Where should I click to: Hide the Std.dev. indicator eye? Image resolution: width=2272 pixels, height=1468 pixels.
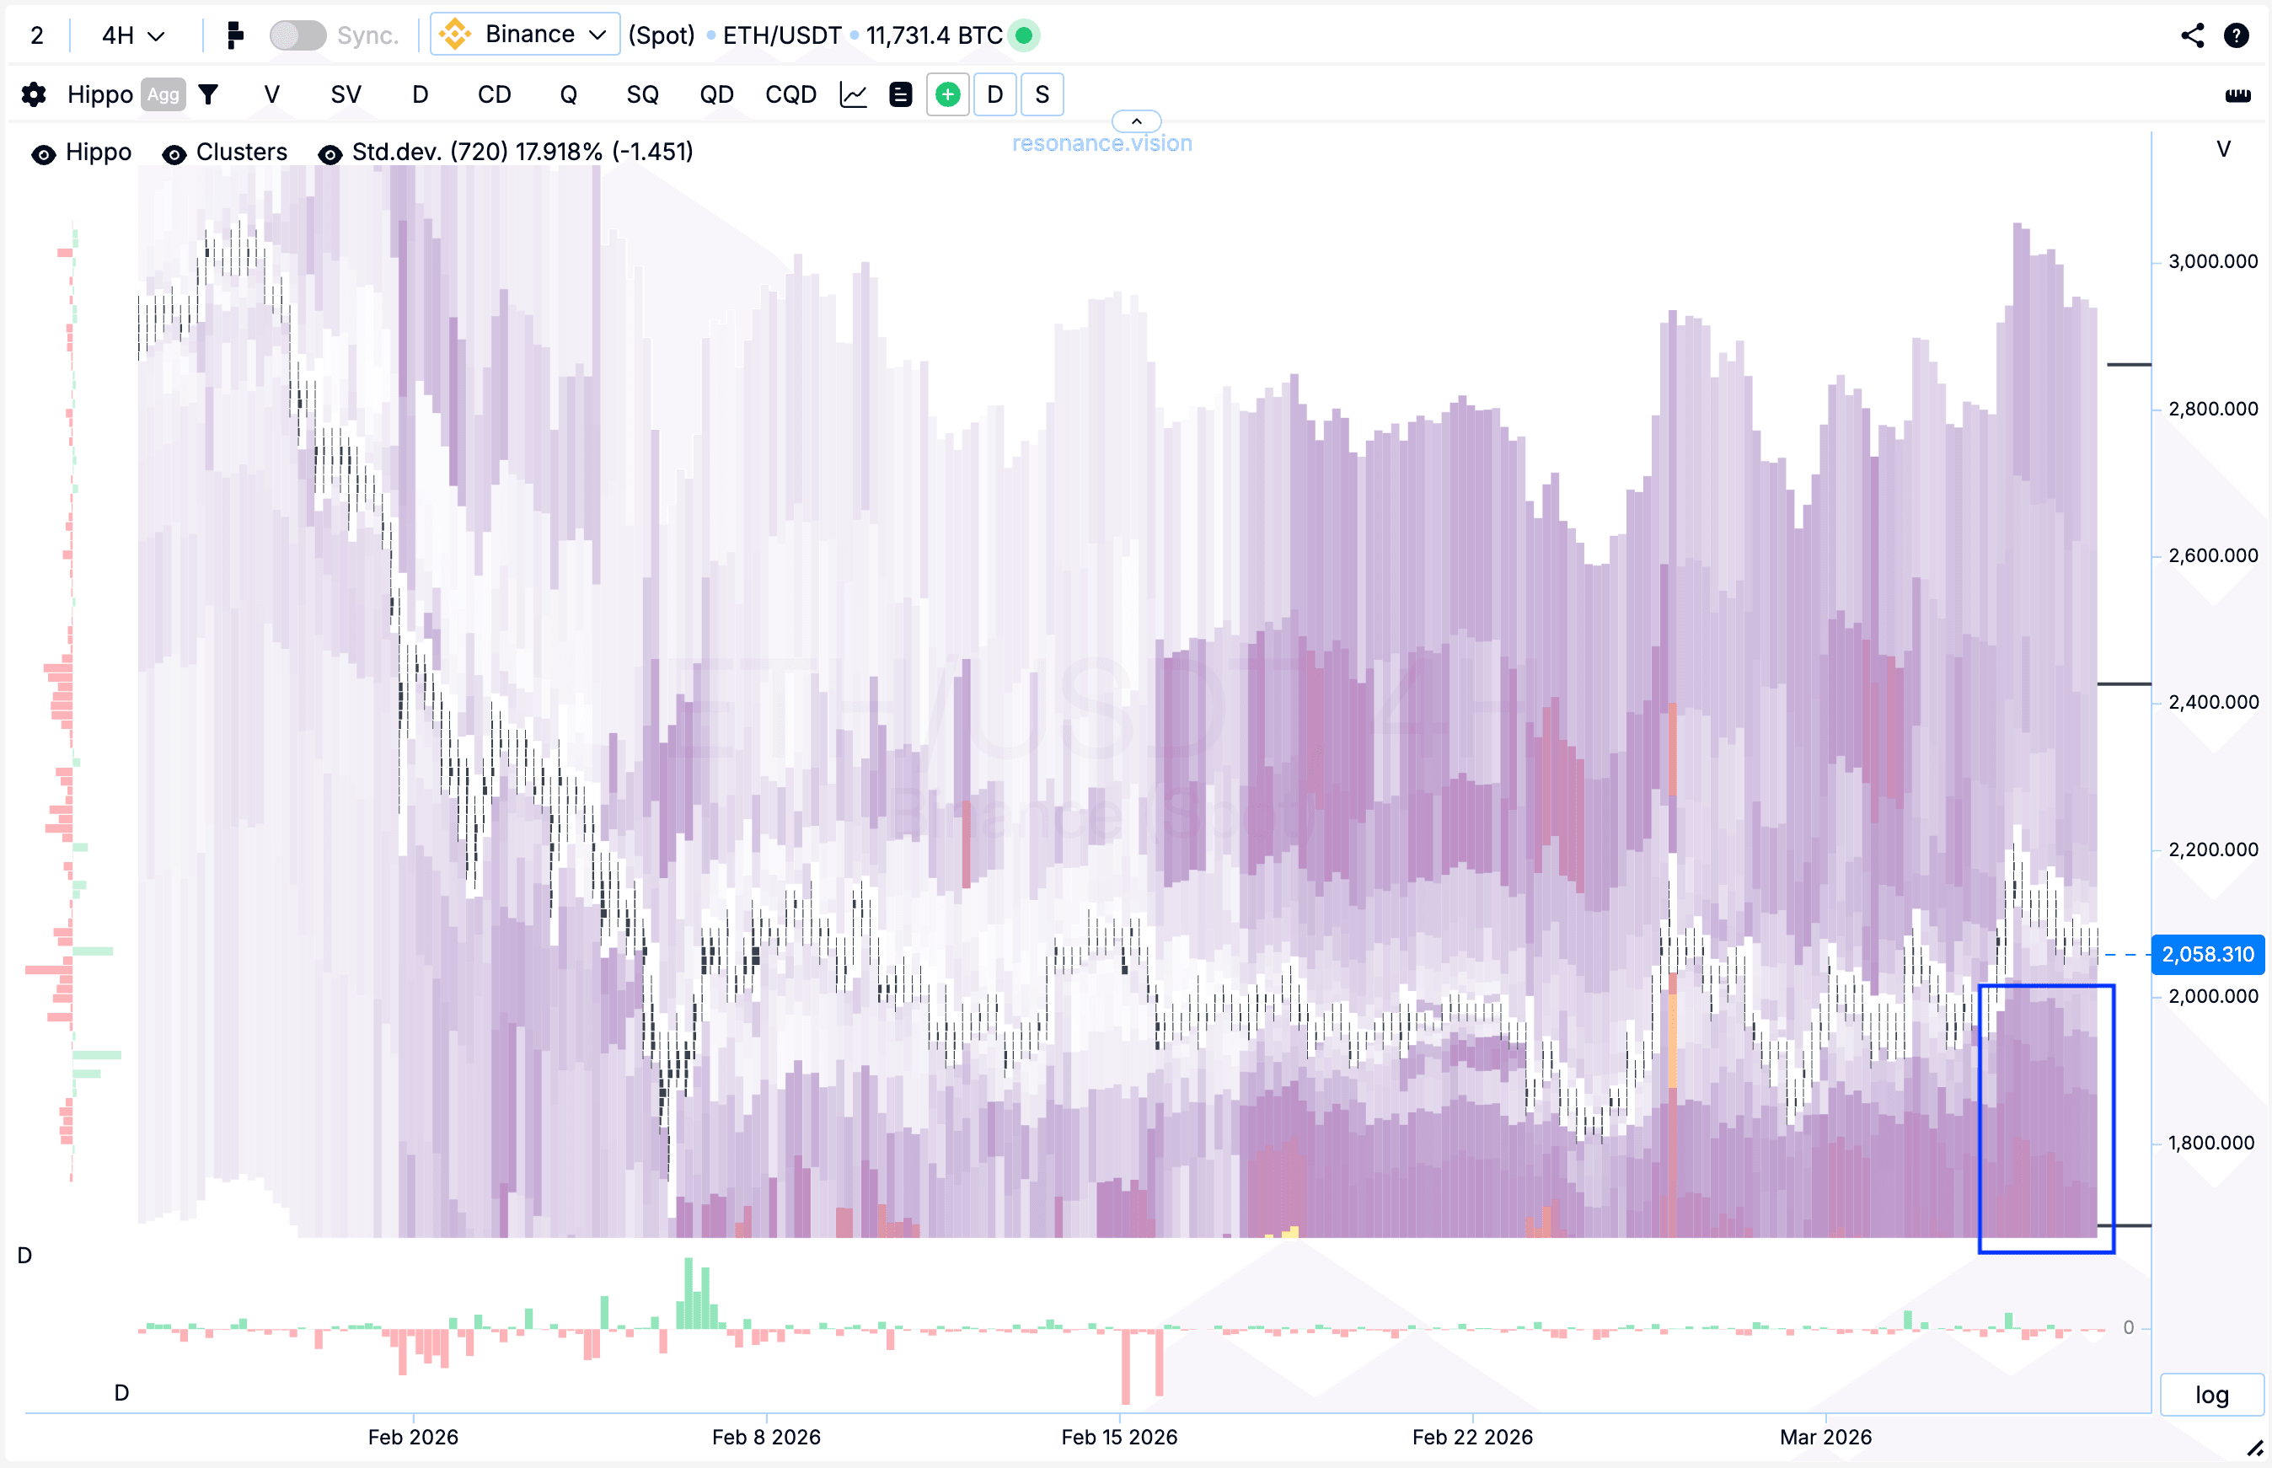(330, 153)
